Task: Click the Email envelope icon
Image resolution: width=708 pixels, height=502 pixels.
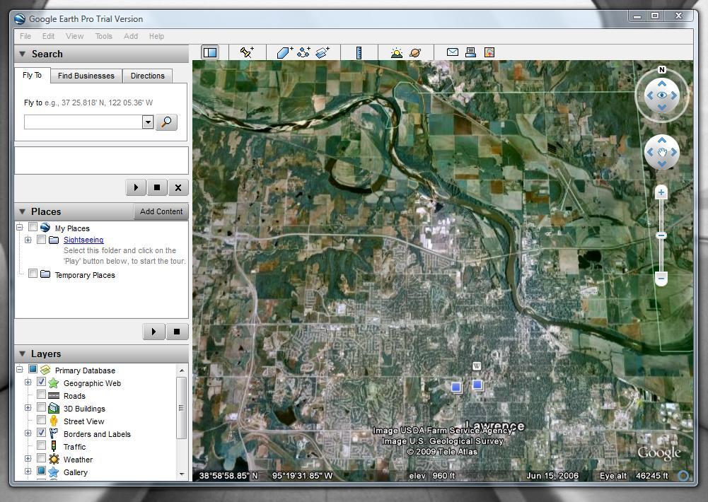Action: coord(453,52)
